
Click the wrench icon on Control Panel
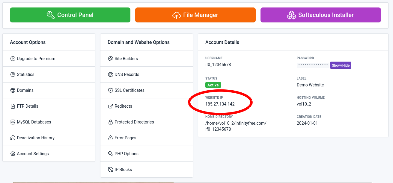coord(51,15)
